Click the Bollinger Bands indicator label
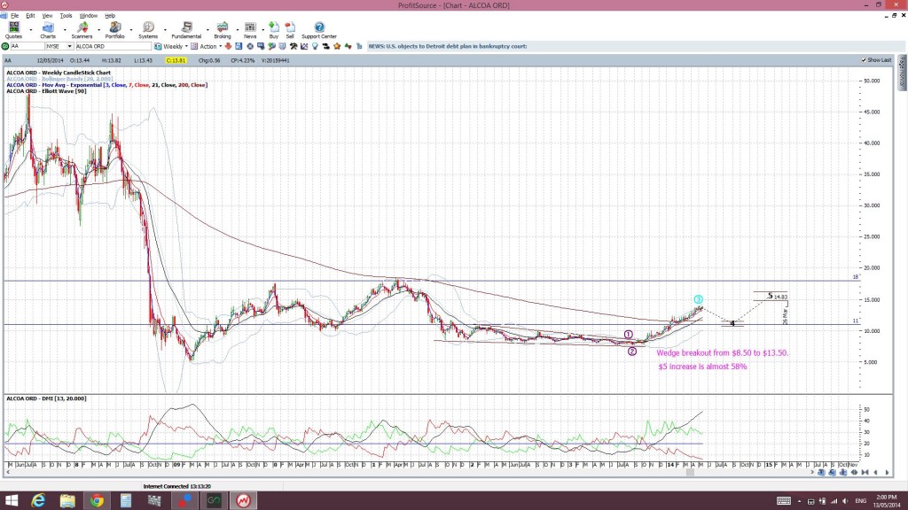The width and height of the screenshot is (908, 510). (x=59, y=79)
